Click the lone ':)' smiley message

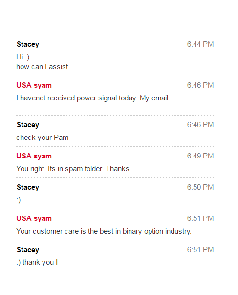tap(19, 200)
